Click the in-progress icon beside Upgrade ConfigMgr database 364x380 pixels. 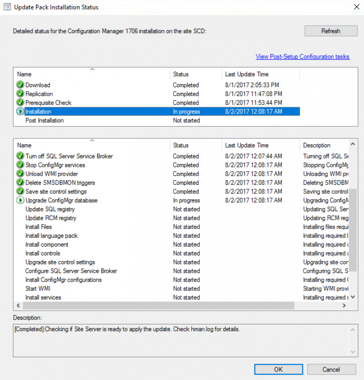point(20,200)
